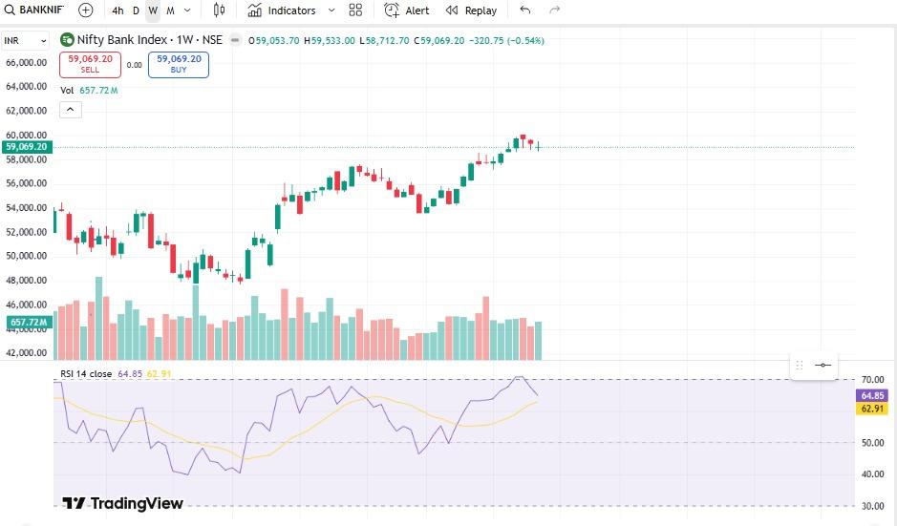This screenshot has width=897, height=526.
Task: Click the -320.75 (-0.54%) change value
Action: coord(506,41)
